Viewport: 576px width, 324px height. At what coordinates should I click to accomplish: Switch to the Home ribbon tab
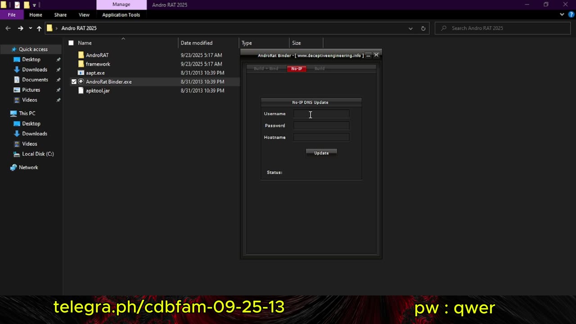pos(36,14)
